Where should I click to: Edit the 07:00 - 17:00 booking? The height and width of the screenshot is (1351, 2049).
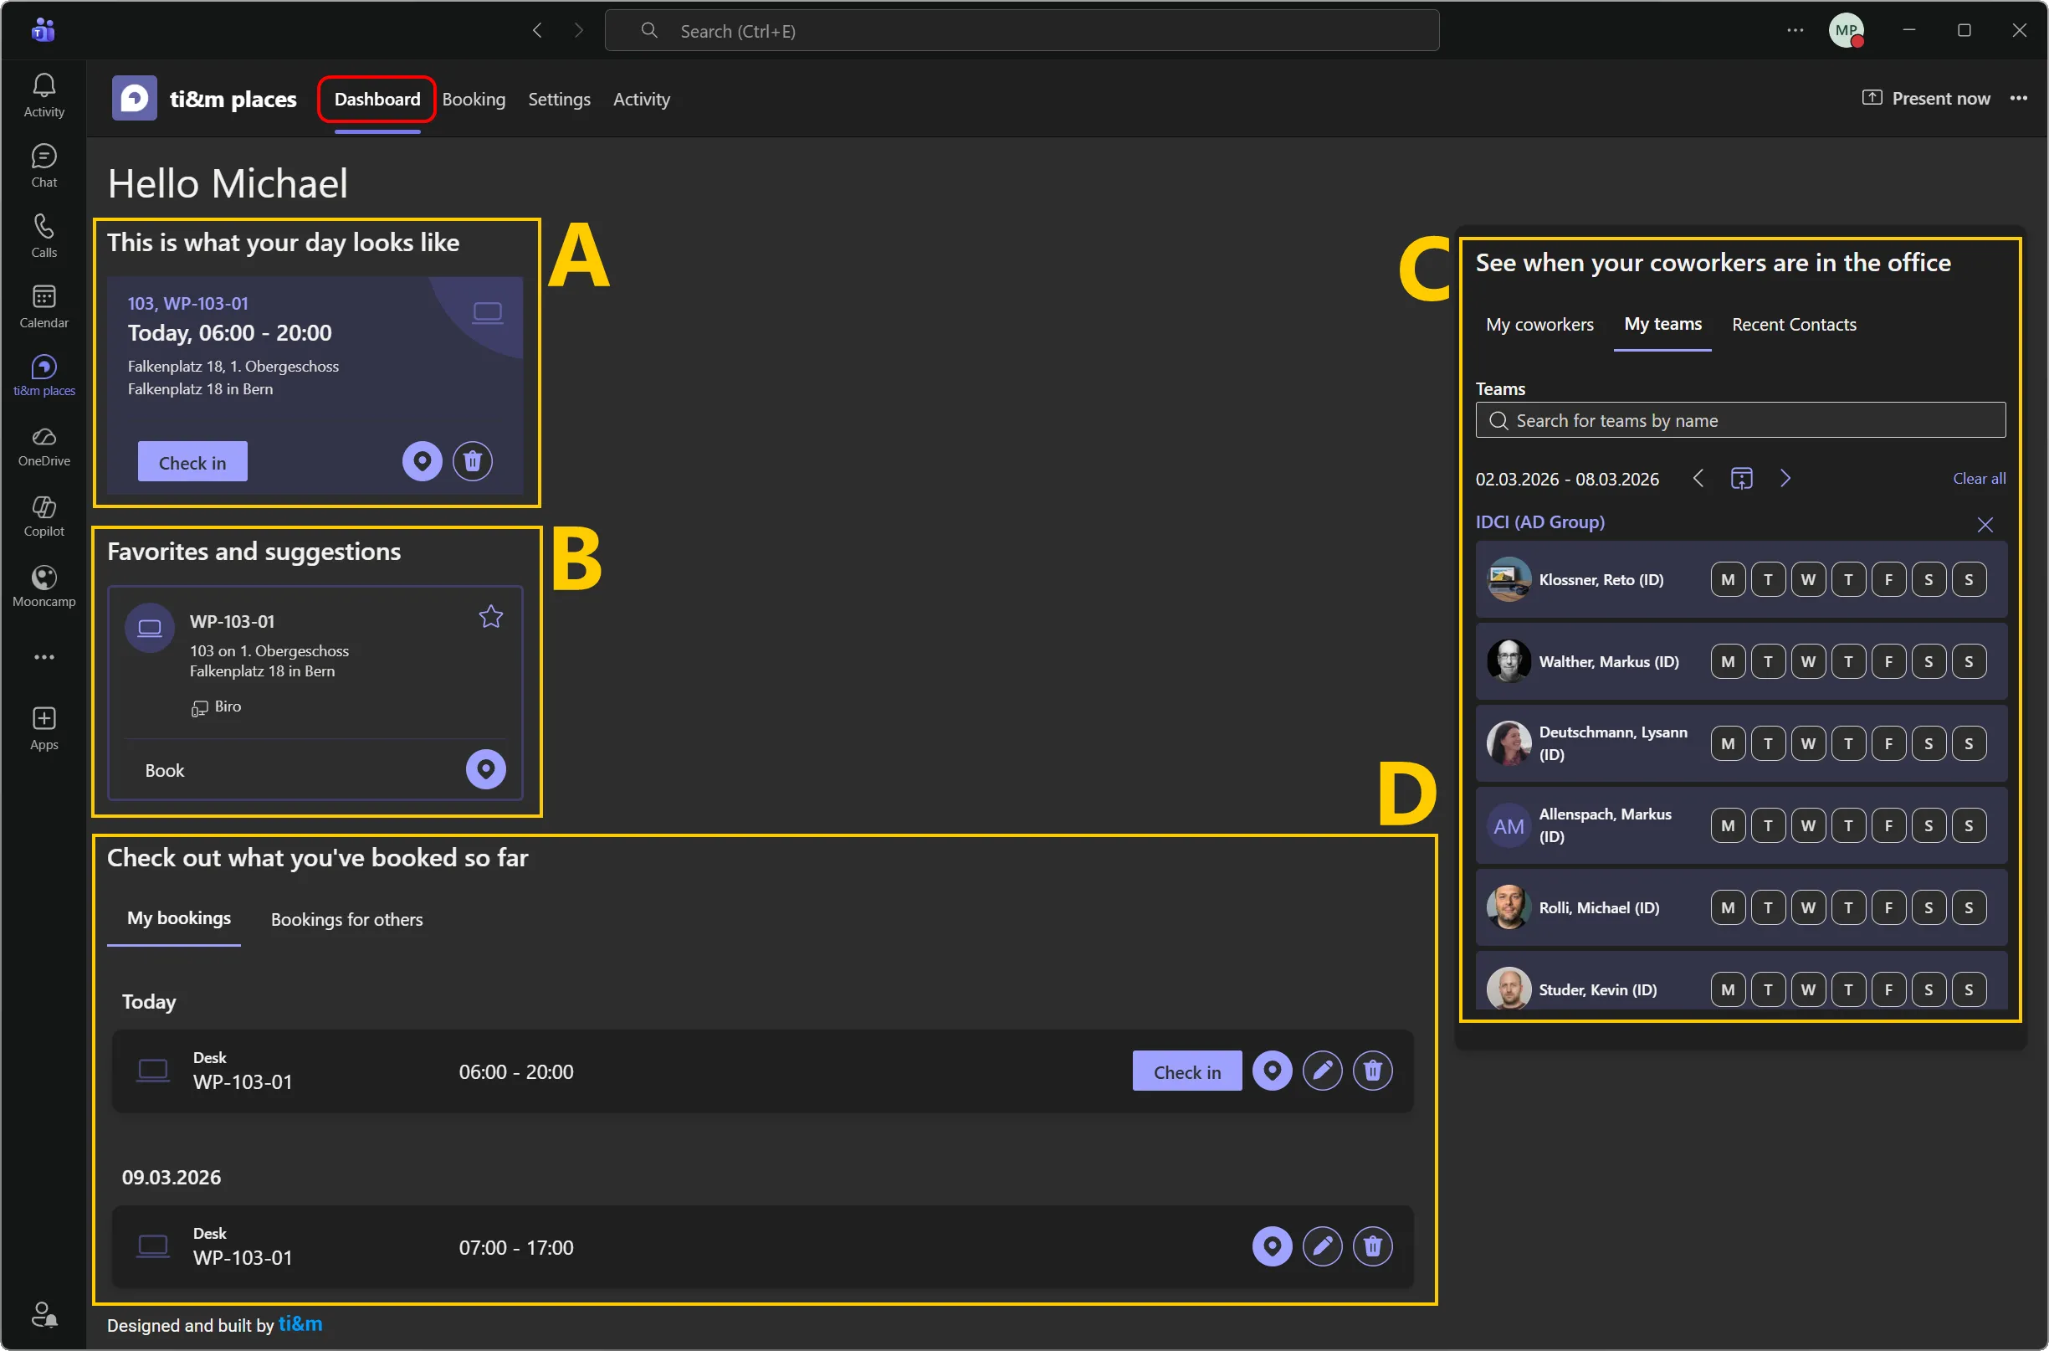tap(1322, 1246)
